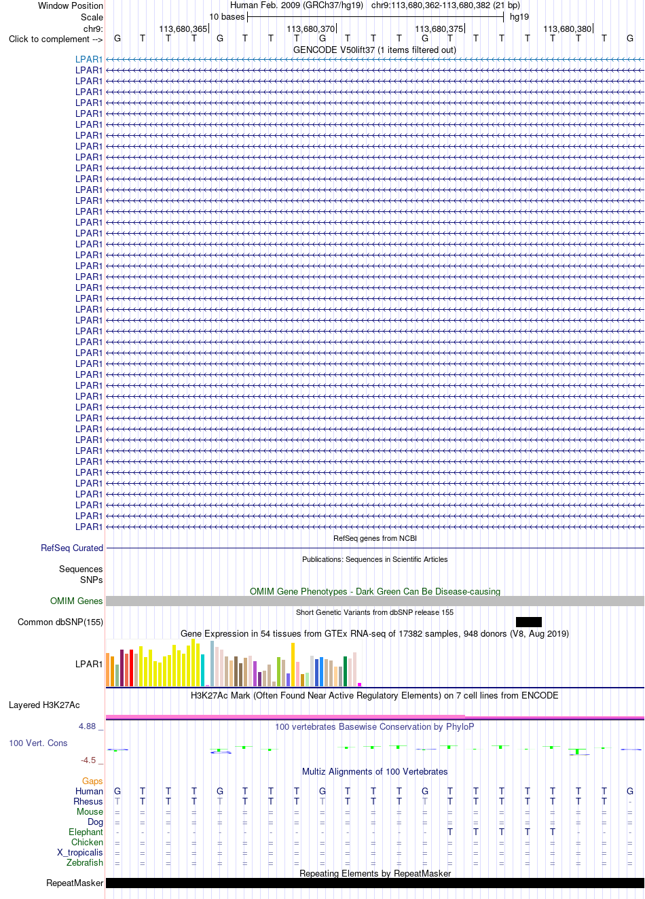
Task: Open '100 vertebrates Basewise Conservation by PhyloP' title
Action: point(375,726)
